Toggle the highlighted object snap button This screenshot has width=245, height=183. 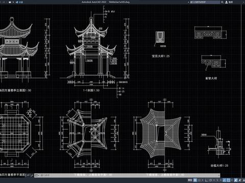tap(225, 180)
